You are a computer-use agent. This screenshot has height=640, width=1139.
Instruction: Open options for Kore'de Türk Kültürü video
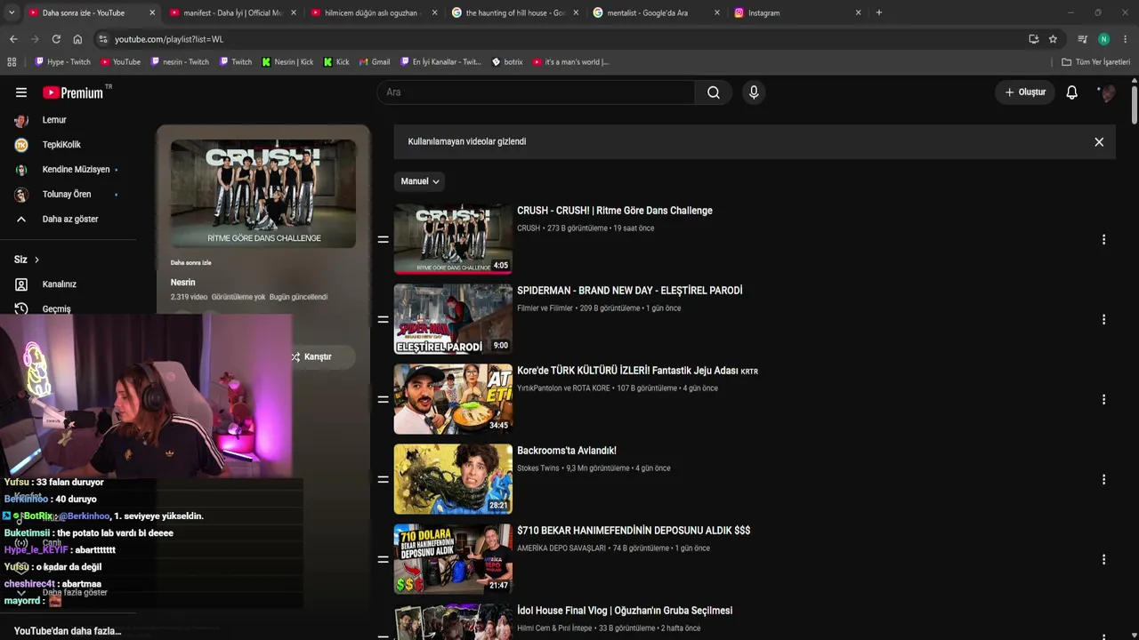1103,399
